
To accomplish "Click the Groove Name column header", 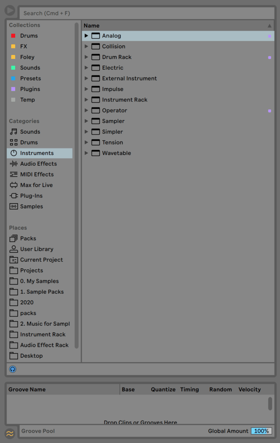I will tap(63, 389).
